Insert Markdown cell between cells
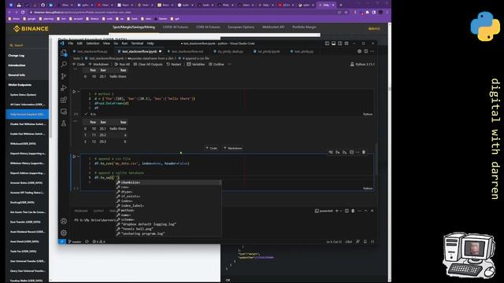The height and width of the screenshot is (283, 504). coord(233,149)
